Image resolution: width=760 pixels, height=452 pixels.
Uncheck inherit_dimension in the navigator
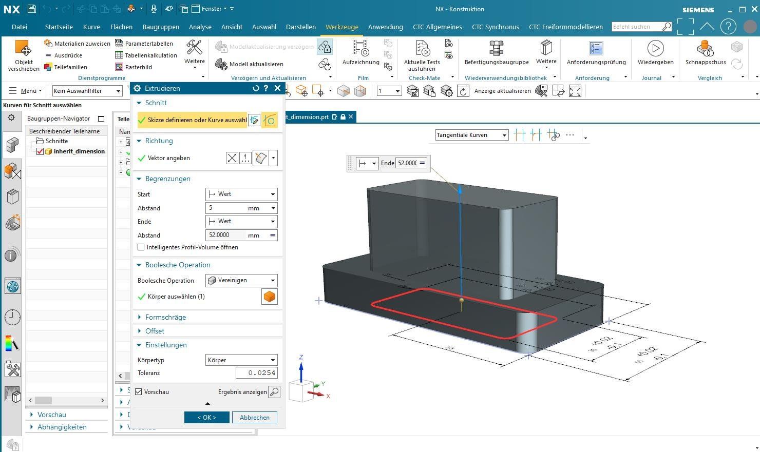point(40,151)
